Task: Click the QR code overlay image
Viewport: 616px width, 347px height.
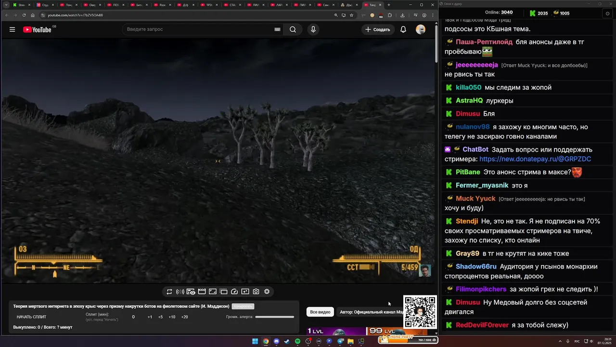Action: [x=420, y=312]
